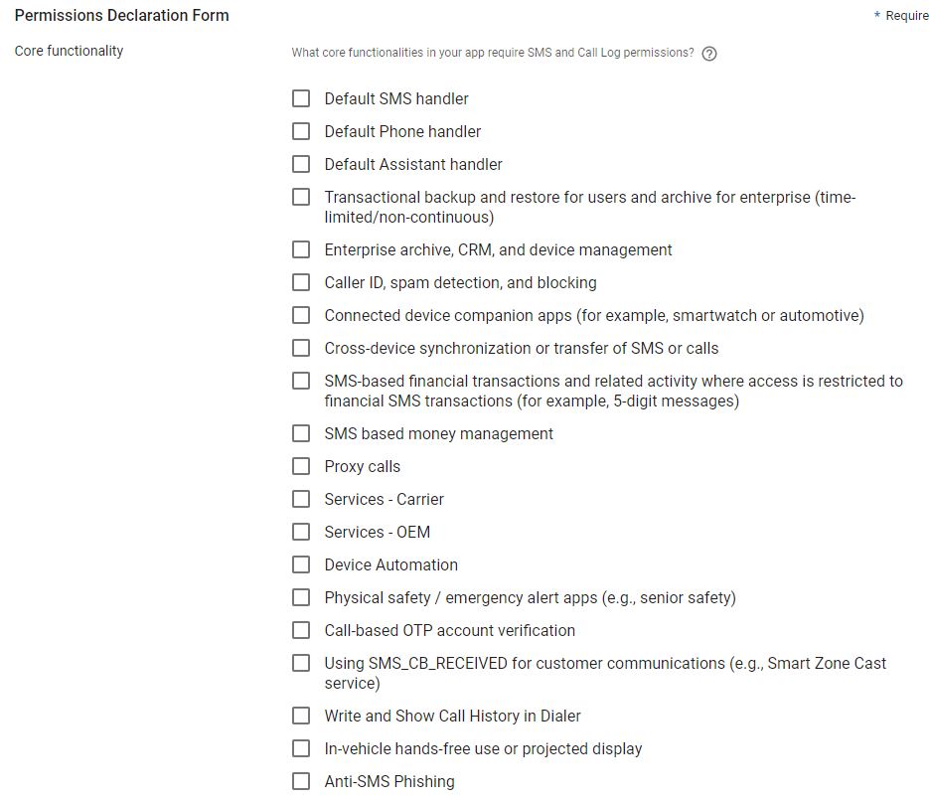Check the Default SMS handler box
The width and height of the screenshot is (929, 801).
coord(301,98)
